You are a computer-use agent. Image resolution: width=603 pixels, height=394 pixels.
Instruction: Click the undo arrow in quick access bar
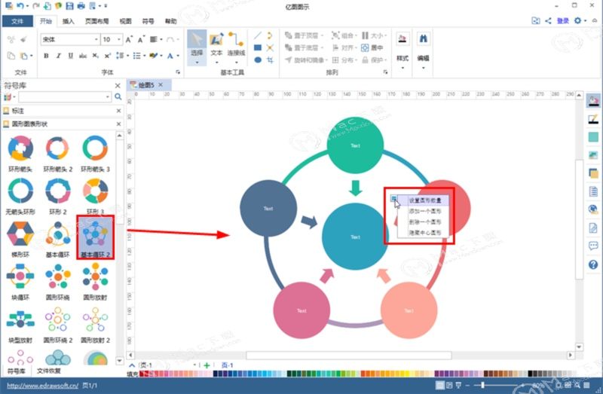click(20, 6)
